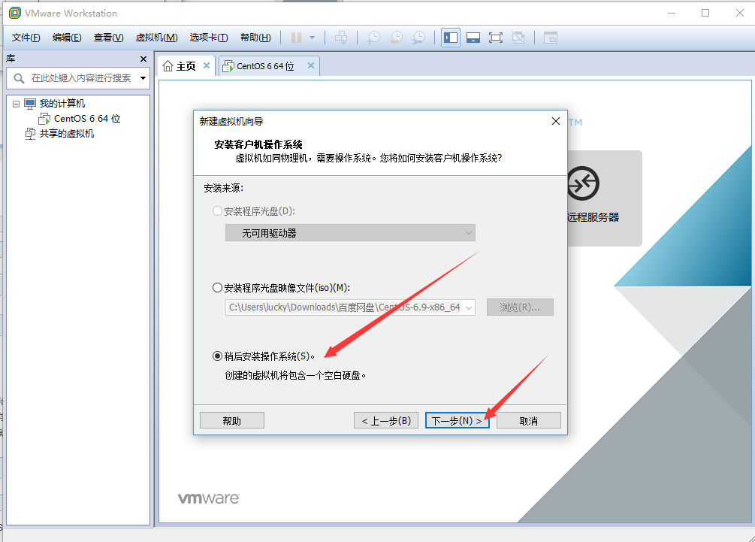
Task: Click the thumbnail bar toolbar icon
Action: click(x=473, y=38)
